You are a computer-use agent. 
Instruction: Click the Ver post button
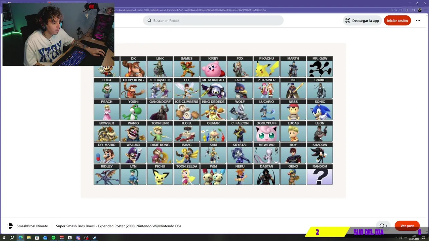pos(407,226)
